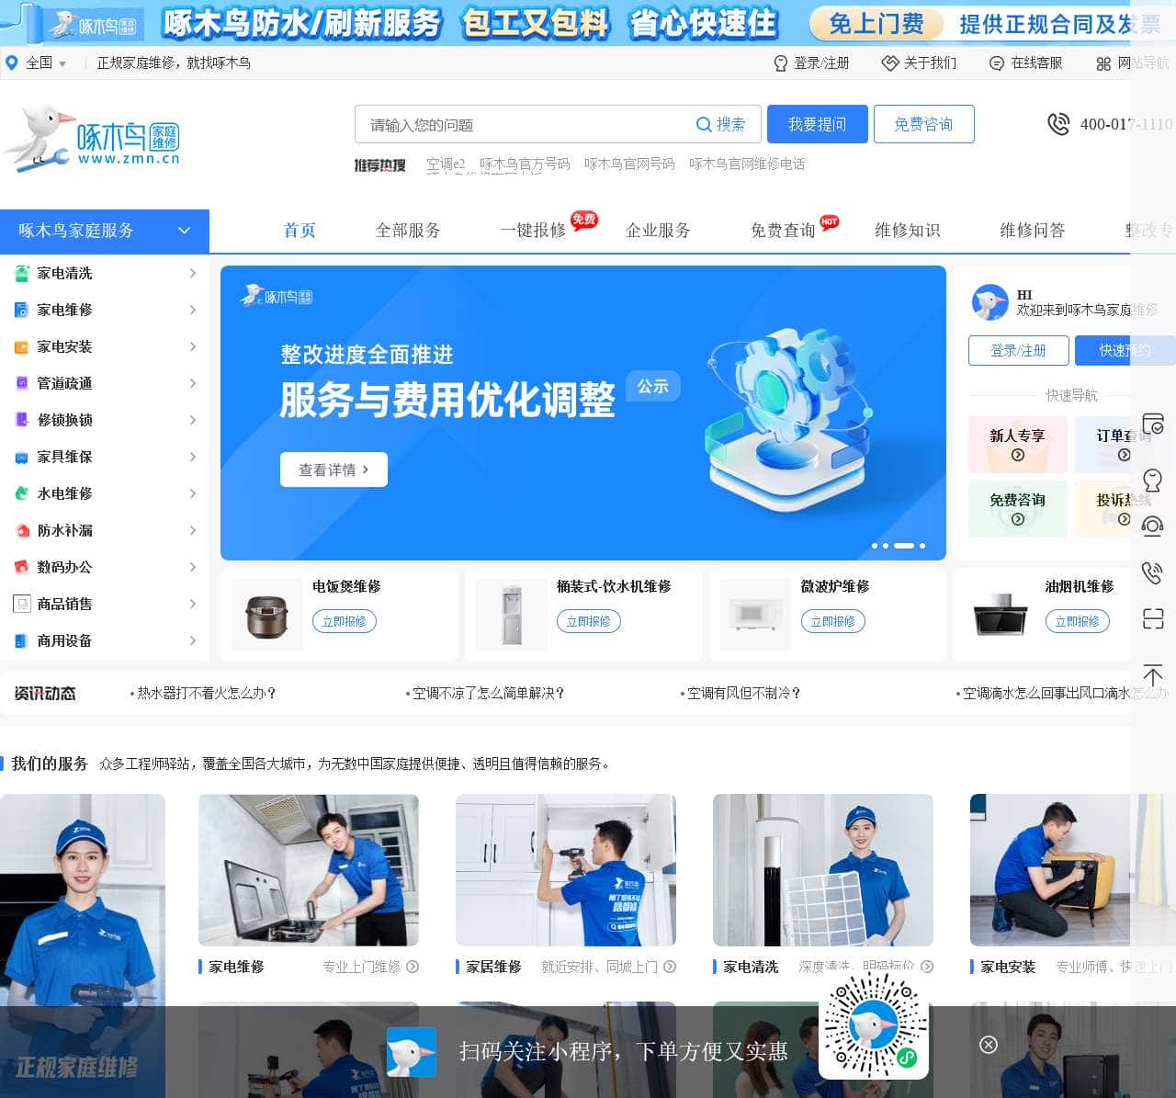Click the back-to-top arrow icon

pyautogui.click(x=1152, y=674)
